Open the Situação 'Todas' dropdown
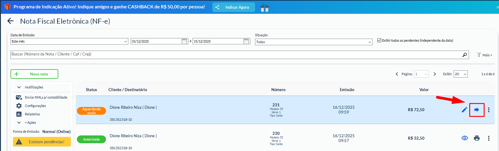499x151 pixels. (314, 42)
